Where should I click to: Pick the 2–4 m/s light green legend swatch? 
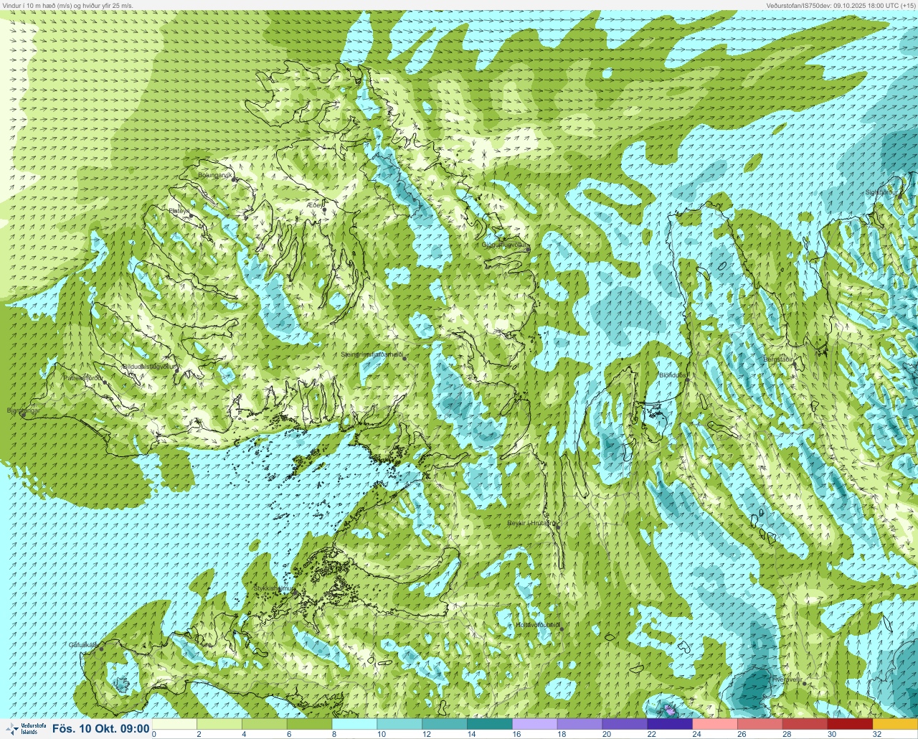[219, 724]
